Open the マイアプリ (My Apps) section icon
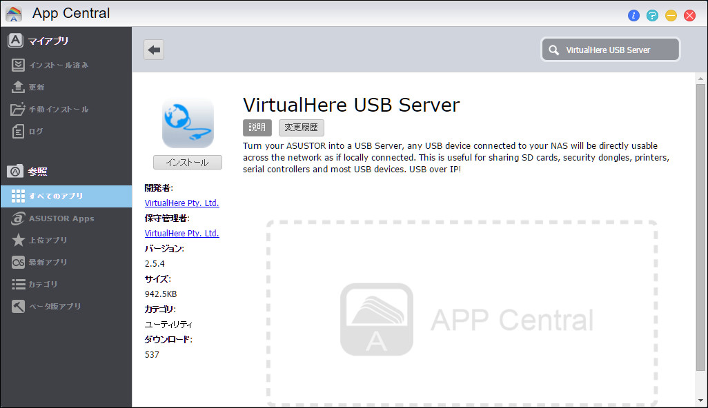Image resolution: width=708 pixels, height=408 pixels. click(x=14, y=40)
